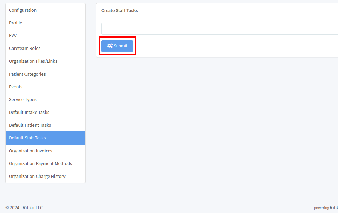
Task: Open Organization Payment Methods
Action: pyautogui.click(x=40, y=164)
